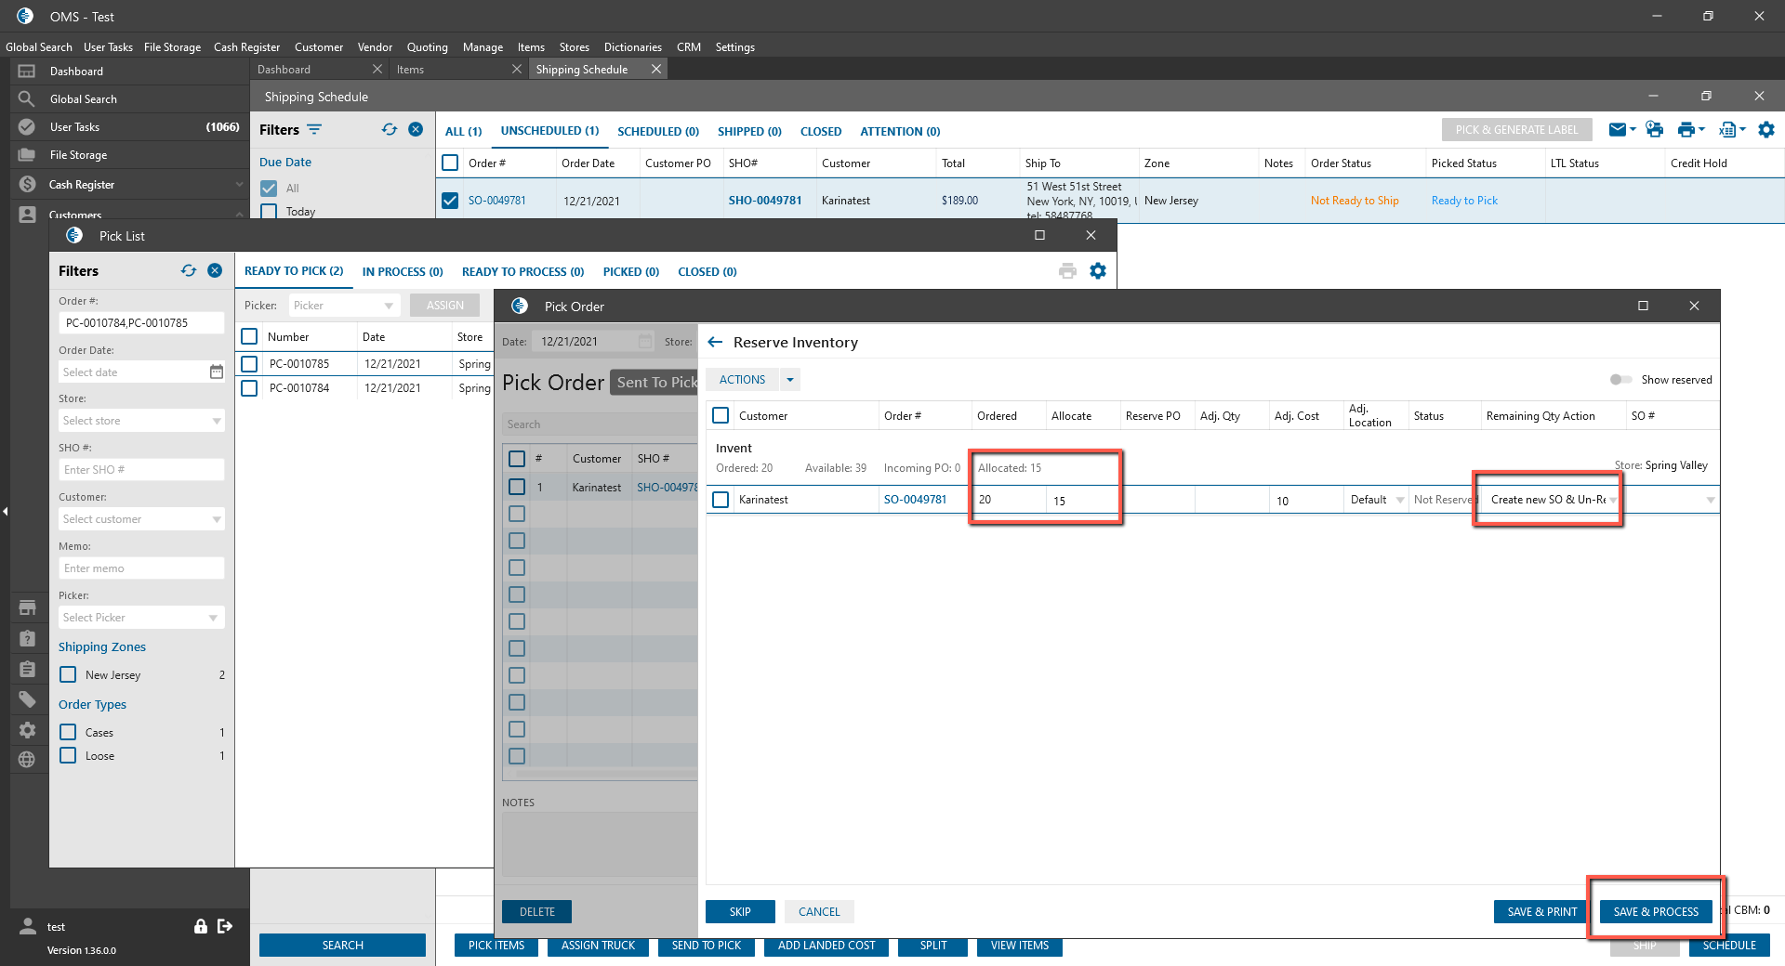Screen dimensions: 1785x966
Task: Tick the Loose order type filter
Action: [68, 755]
